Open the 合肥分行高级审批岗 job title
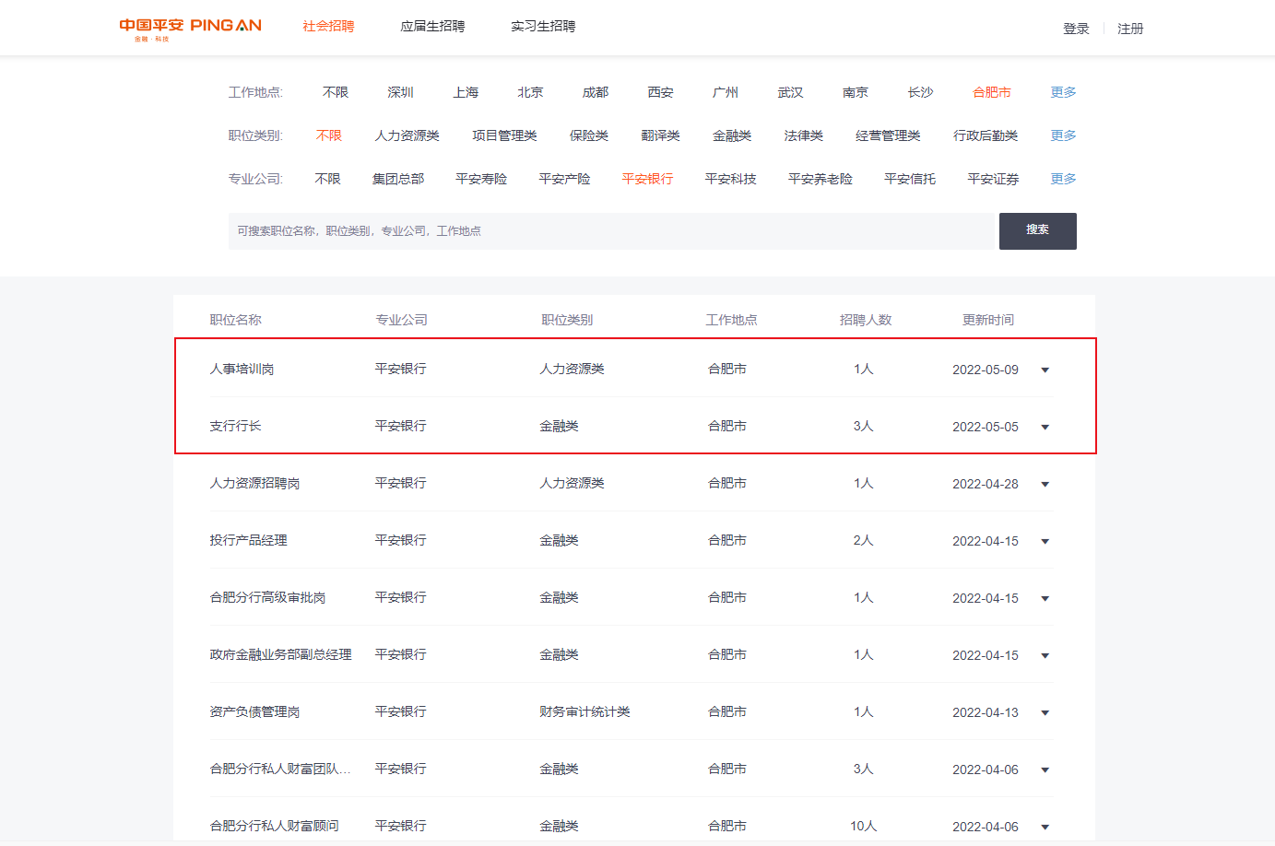Image resolution: width=1275 pixels, height=846 pixels. pos(267,597)
